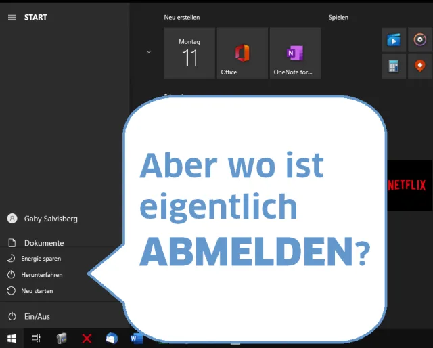Image resolution: width=433 pixels, height=348 pixels.
Task: Open the Montag 11 calendar tile
Action: 189,53
